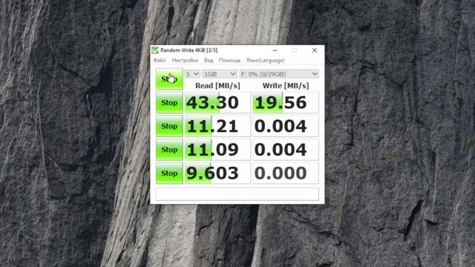Click the Stop button beside 11.09 read

(169, 150)
